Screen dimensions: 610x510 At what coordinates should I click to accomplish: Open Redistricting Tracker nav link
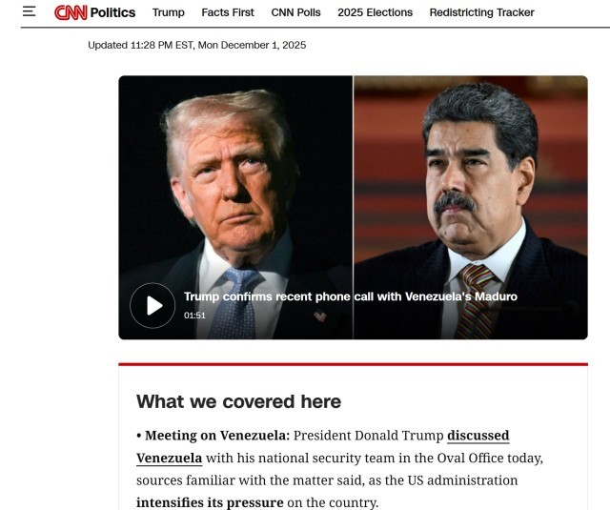coord(481,12)
